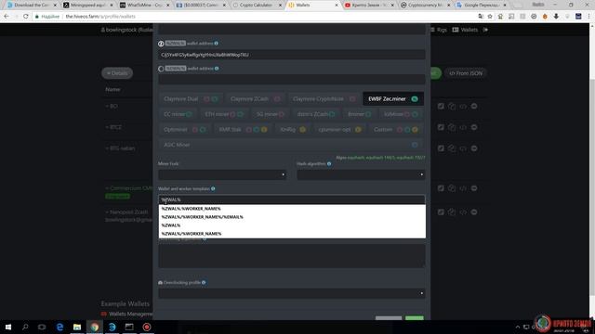595x334 pixels.
Task: Reload the page in browser
Action: pos(25,17)
